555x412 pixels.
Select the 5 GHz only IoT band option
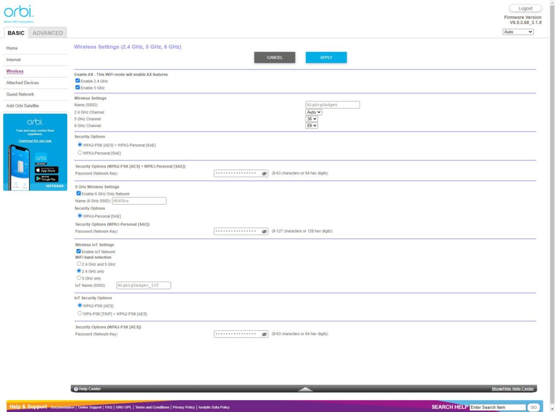coord(80,278)
